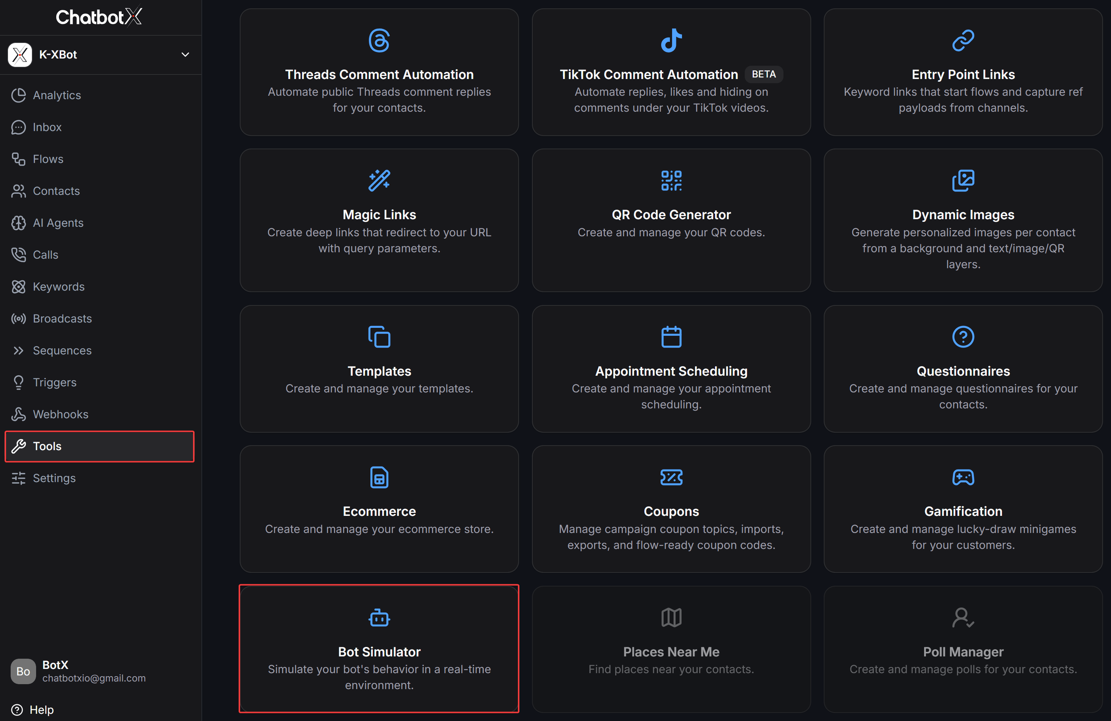Click the Dynamic Images picture icon

[x=963, y=180]
